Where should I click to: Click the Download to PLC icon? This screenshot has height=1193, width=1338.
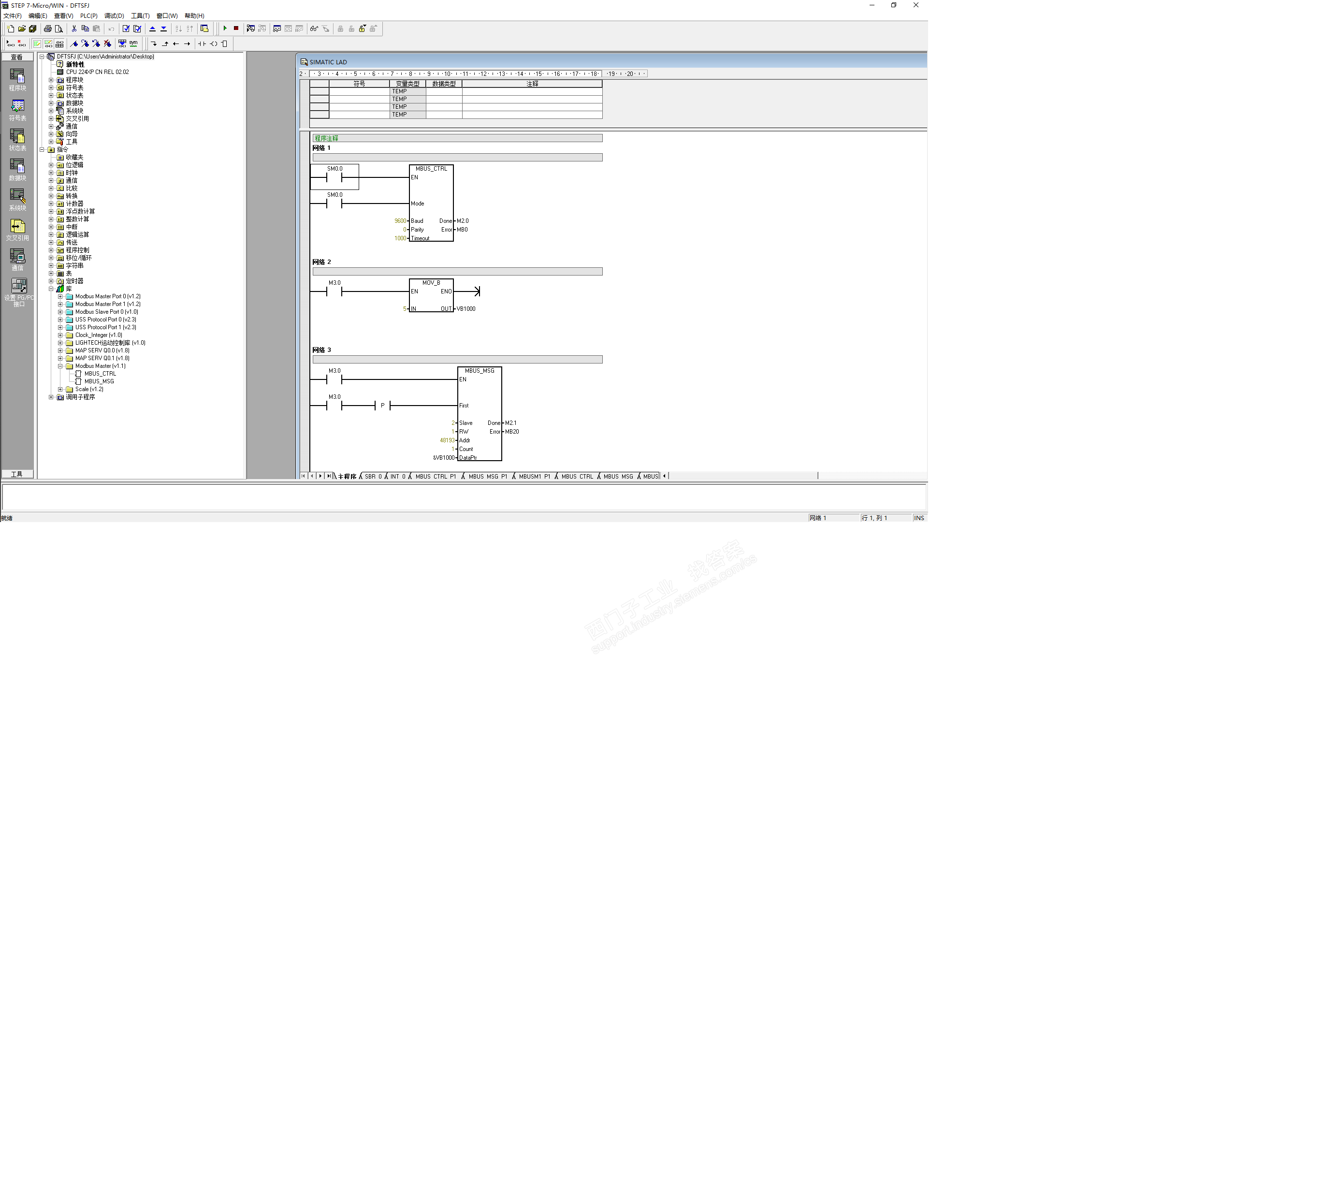click(163, 28)
